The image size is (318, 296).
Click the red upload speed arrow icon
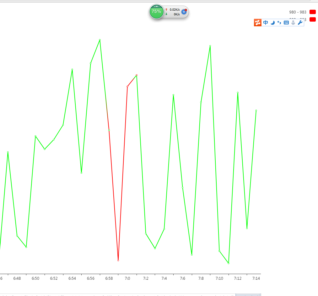[x=166, y=10]
